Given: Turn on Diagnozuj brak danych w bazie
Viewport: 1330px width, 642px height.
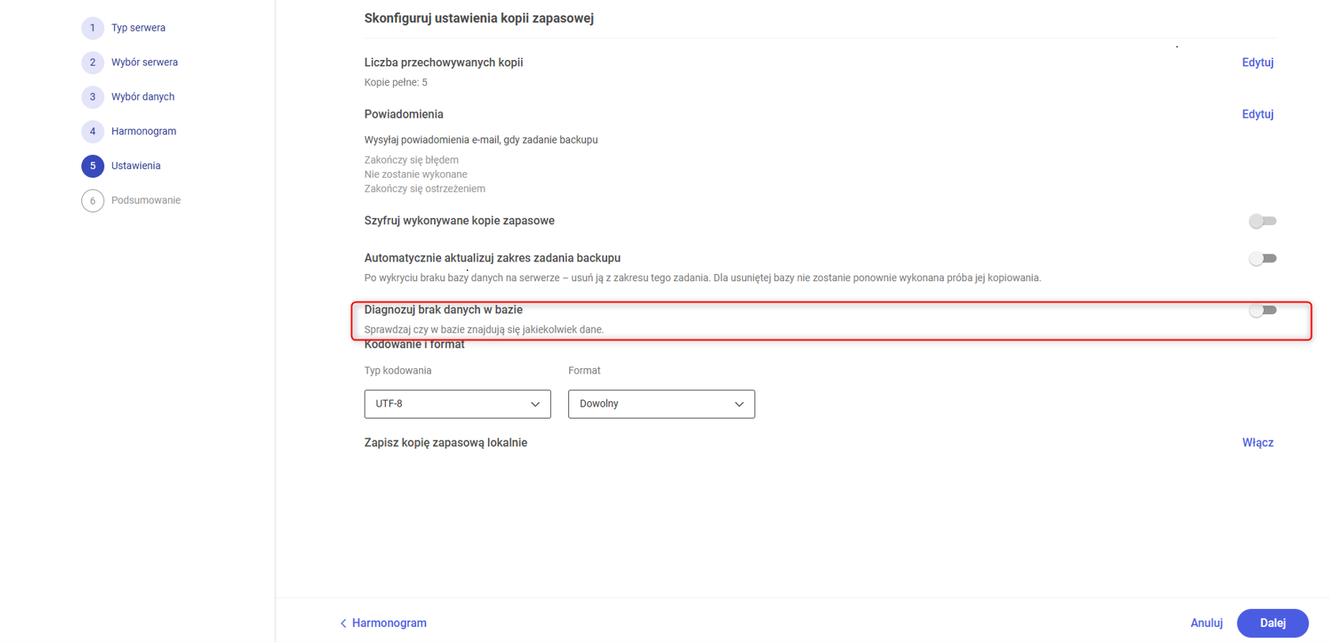Looking at the screenshot, I should [1262, 310].
